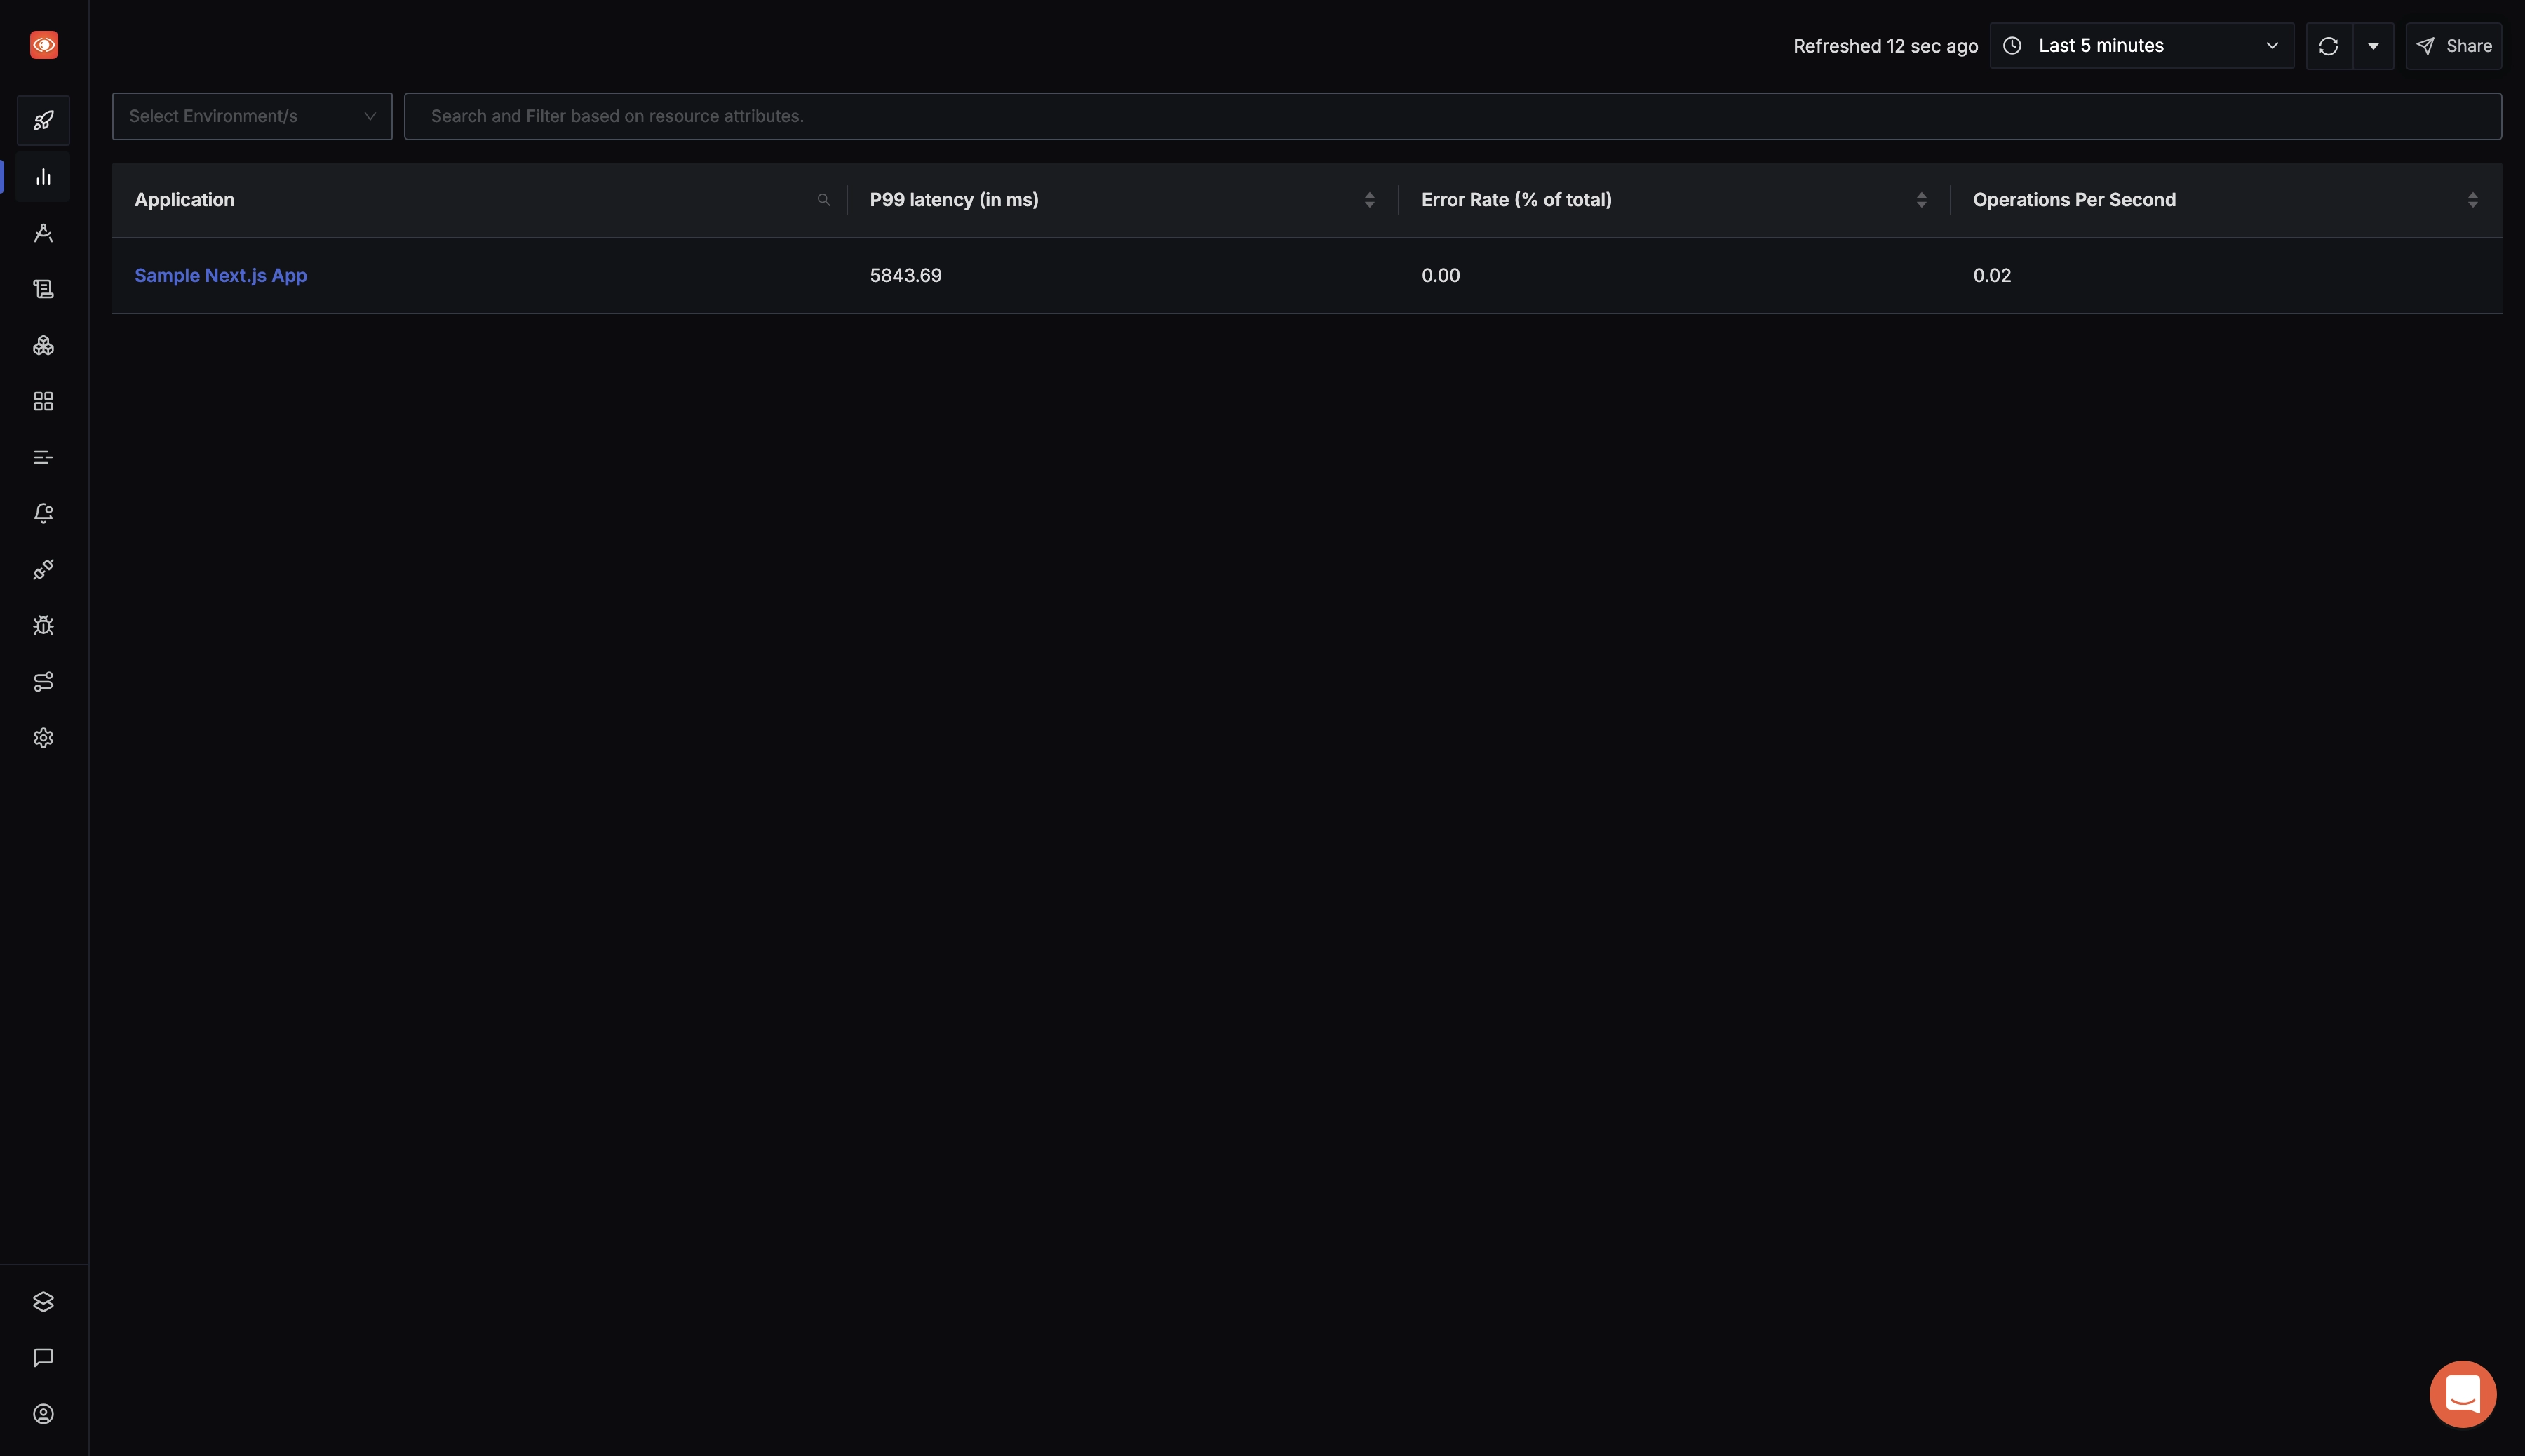Image resolution: width=2525 pixels, height=1456 pixels.
Task: Focus the resource attributes search field
Action: coord(1452,116)
